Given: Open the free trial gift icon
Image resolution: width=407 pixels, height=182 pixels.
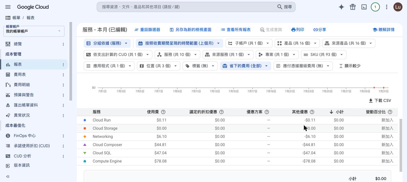Looking at the screenshot, I should 353,7.
